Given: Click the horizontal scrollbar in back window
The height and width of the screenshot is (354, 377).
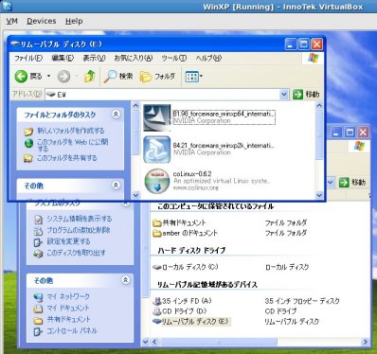Looking at the screenshot, I should 259,342.
